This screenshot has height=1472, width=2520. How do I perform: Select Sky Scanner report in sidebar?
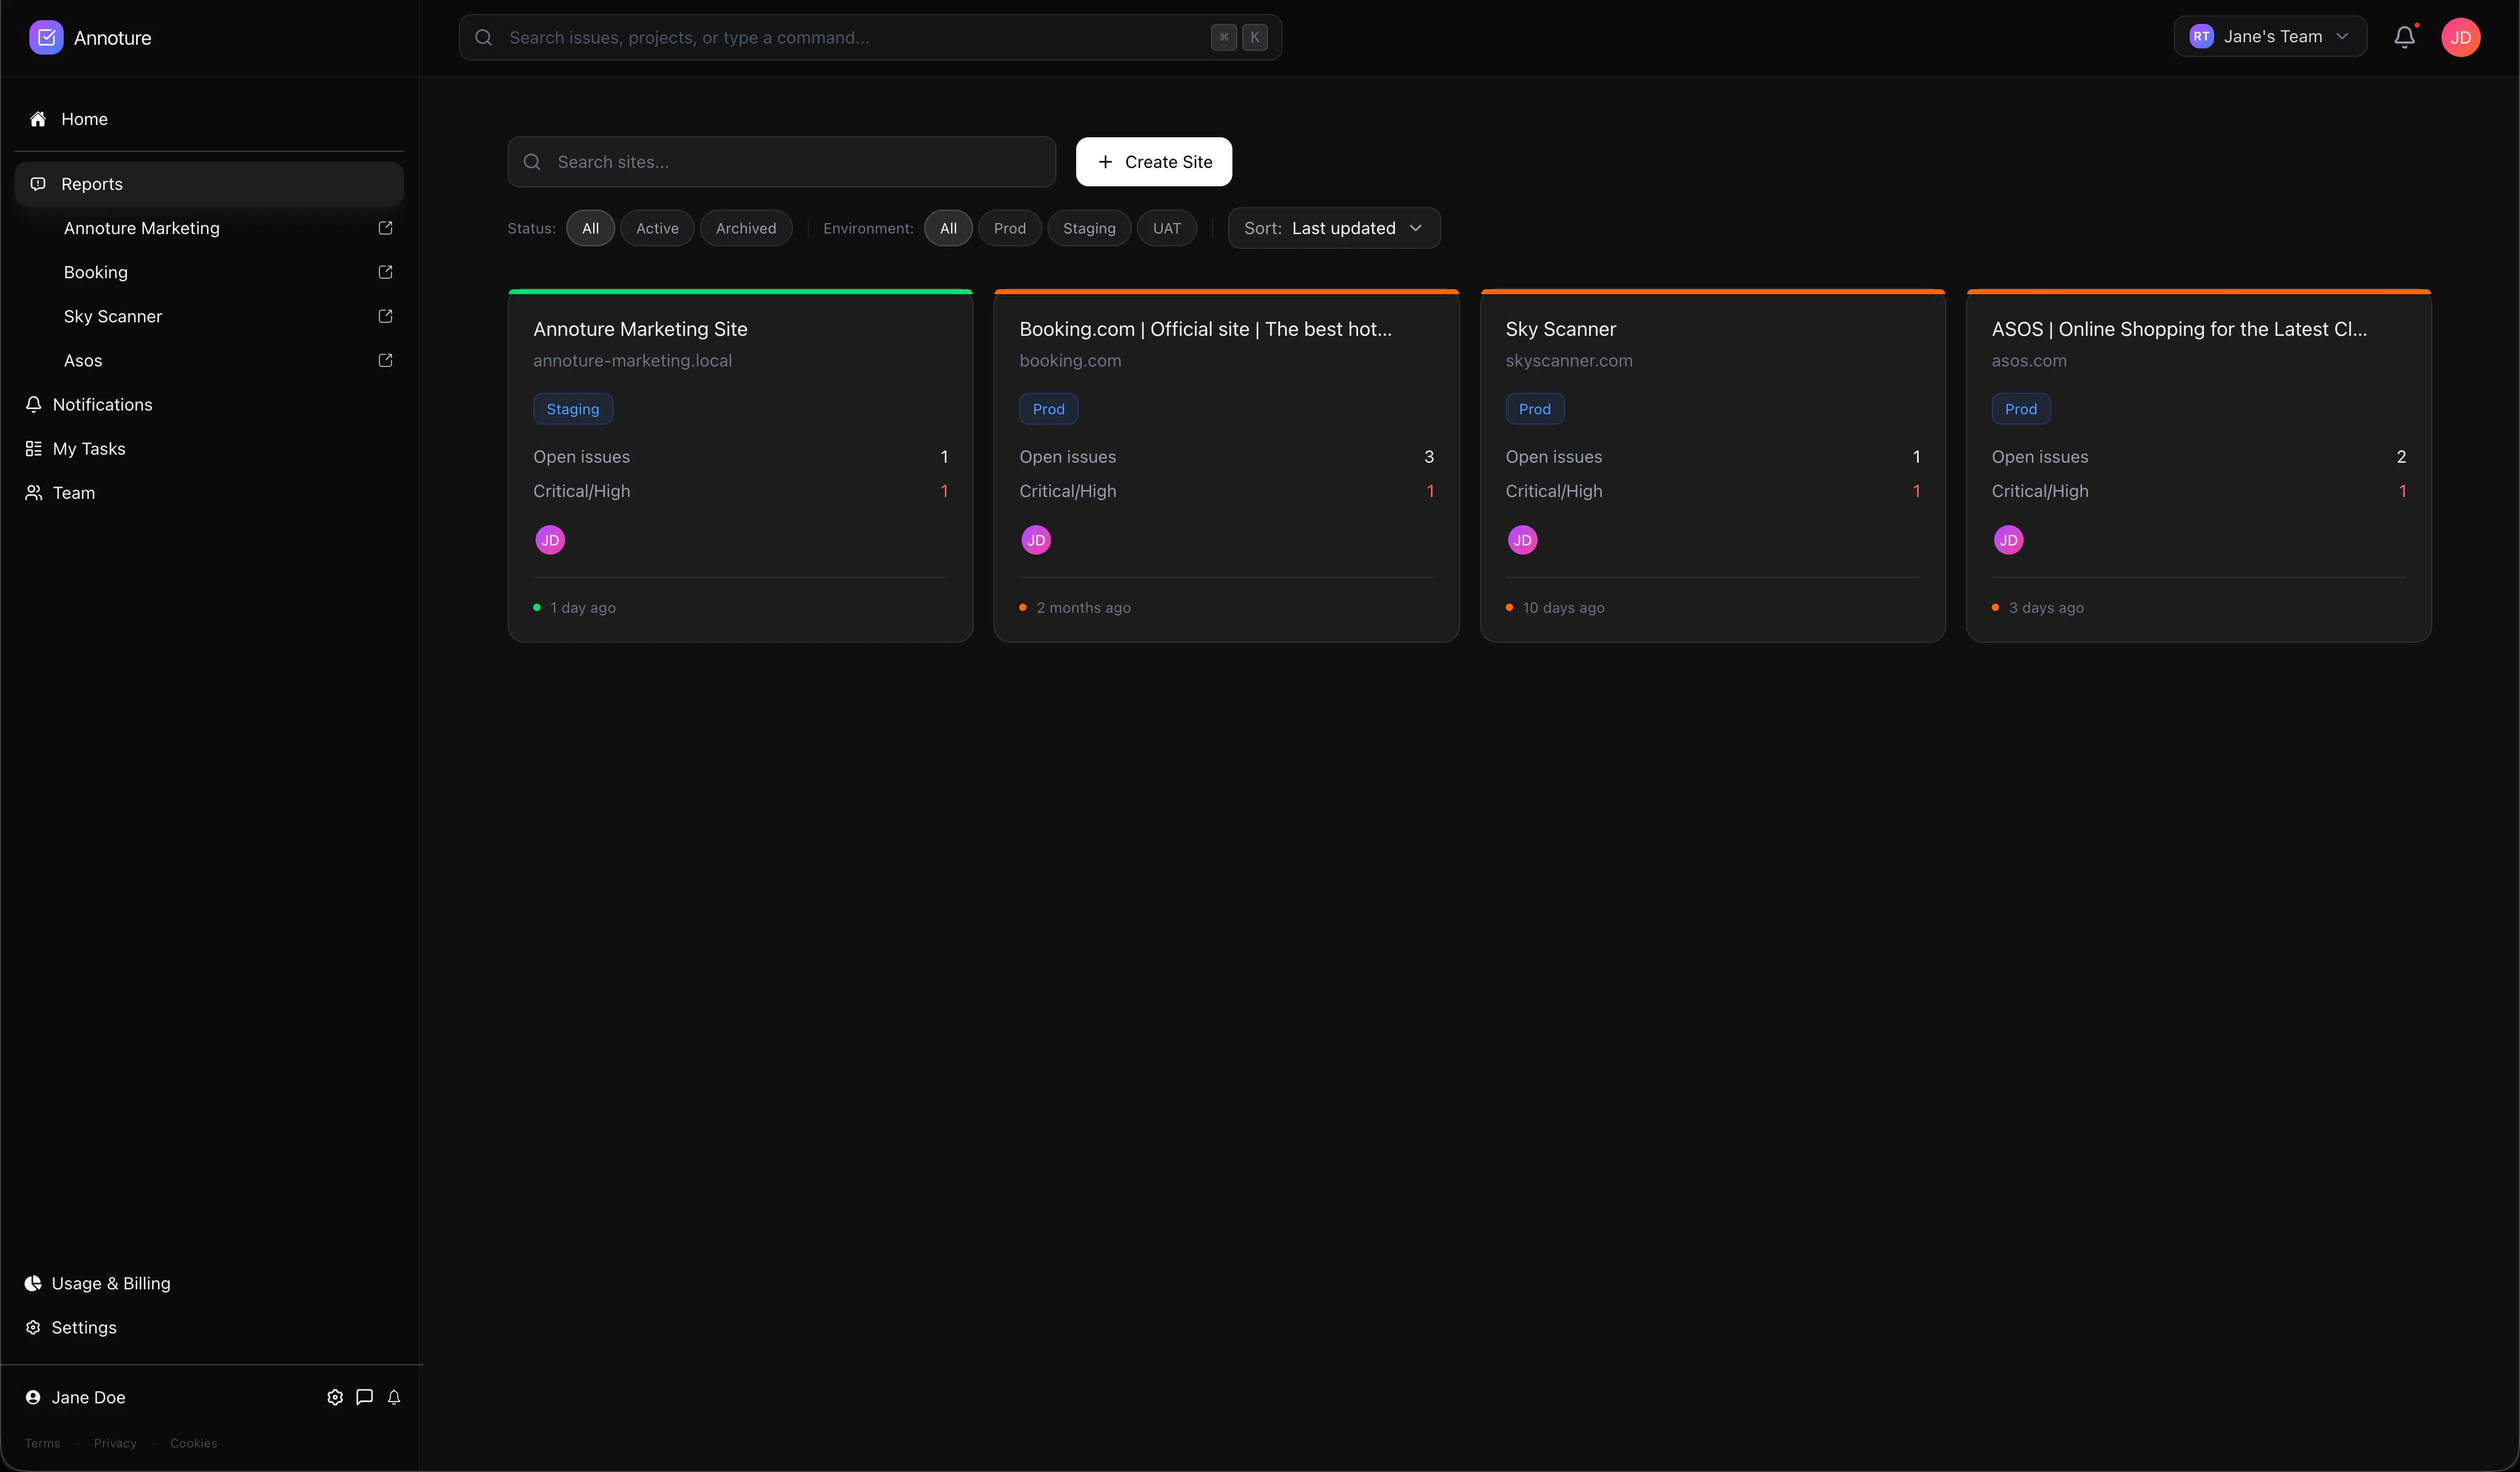[113, 316]
